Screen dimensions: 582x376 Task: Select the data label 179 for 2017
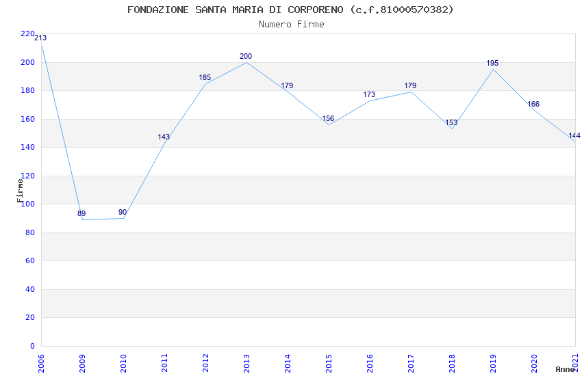tap(410, 85)
